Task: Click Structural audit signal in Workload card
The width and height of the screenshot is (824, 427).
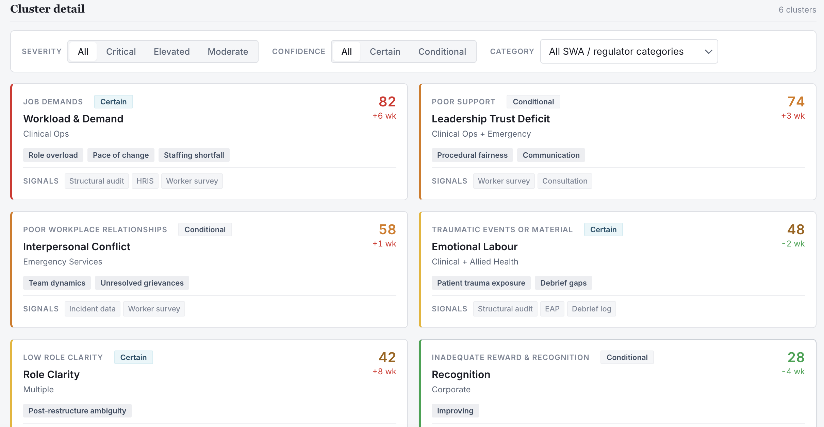Action: pos(97,181)
